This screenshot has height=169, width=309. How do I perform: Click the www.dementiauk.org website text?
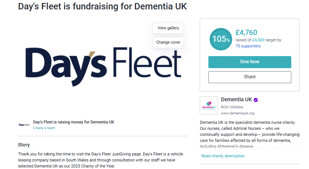237,113
